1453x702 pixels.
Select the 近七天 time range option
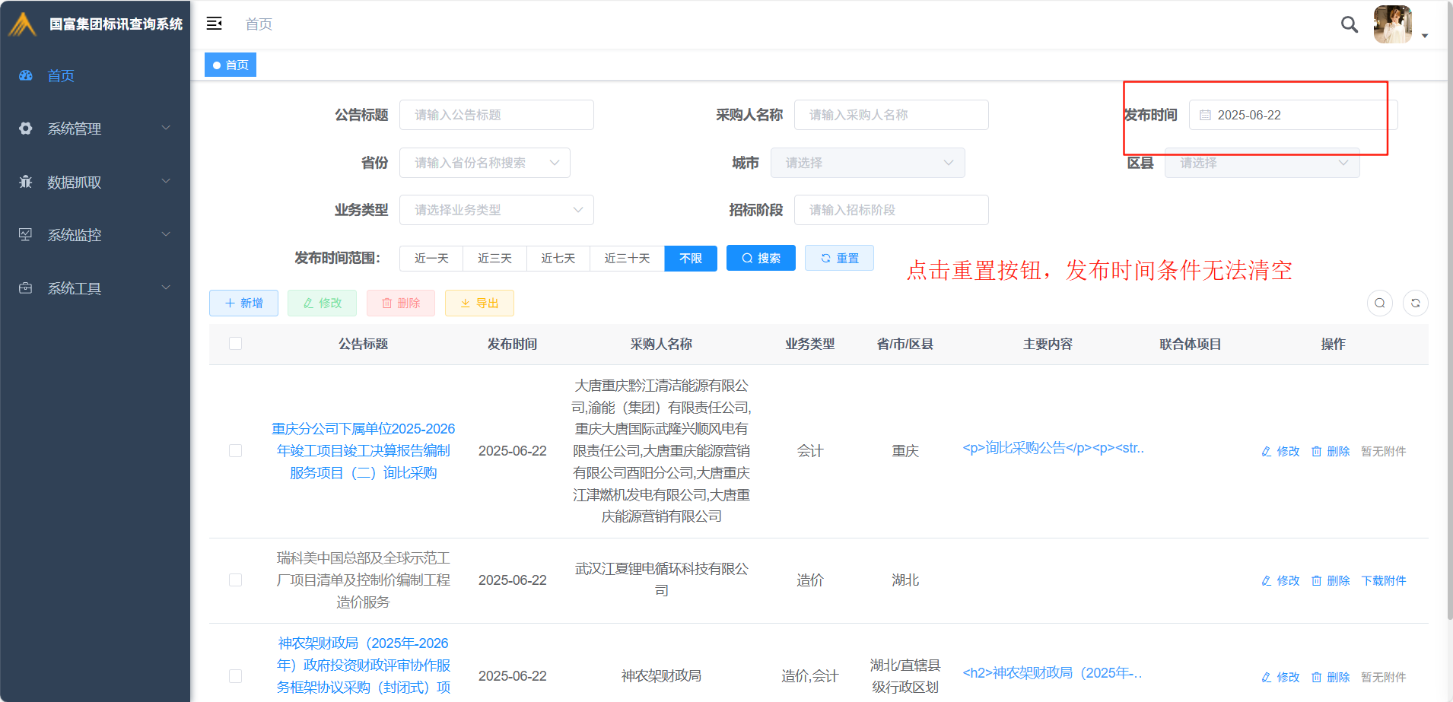[x=558, y=259]
